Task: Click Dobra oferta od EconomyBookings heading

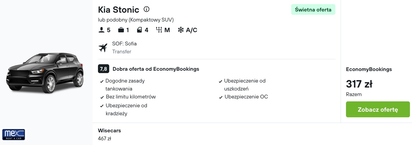Action: 156,69
